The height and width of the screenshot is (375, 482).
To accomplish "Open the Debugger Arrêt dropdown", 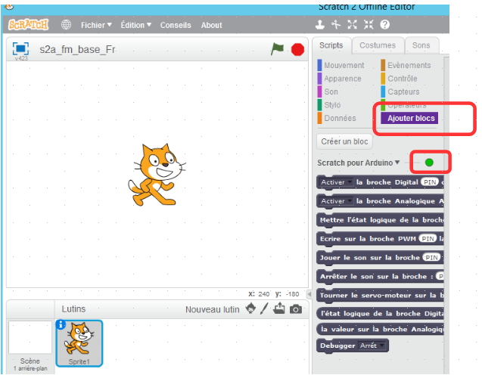I will pyautogui.click(x=373, y=346).
